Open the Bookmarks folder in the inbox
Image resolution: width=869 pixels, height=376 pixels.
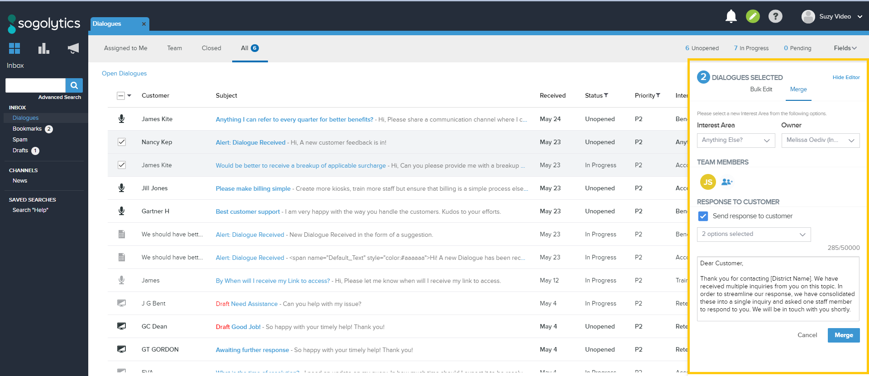(27, 129)
